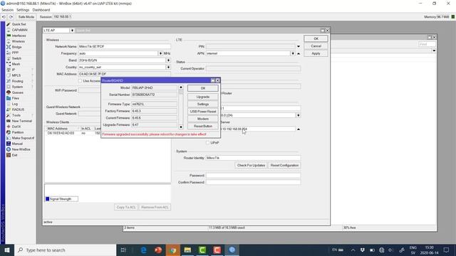The height and width of the screenshot is (256, 456).
Task: Expand the Tools sidebar menu
Action: click(16, 115)
